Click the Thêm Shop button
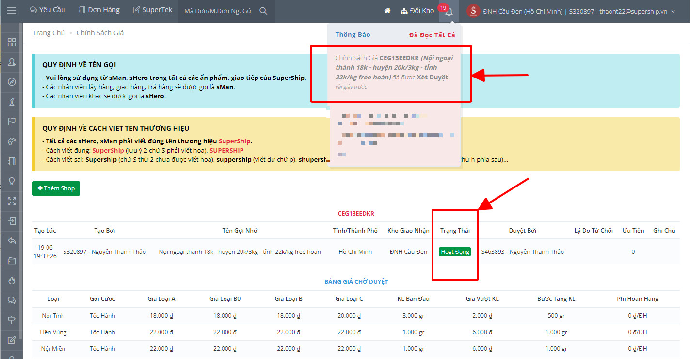690x359 pixels. [56, 188]
